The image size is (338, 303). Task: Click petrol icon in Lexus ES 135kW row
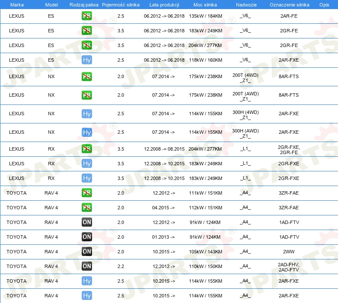coord(86,16)
